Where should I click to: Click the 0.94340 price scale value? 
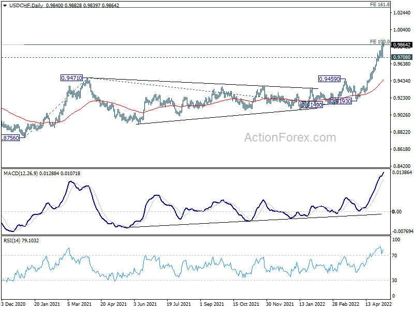(402, 81)
